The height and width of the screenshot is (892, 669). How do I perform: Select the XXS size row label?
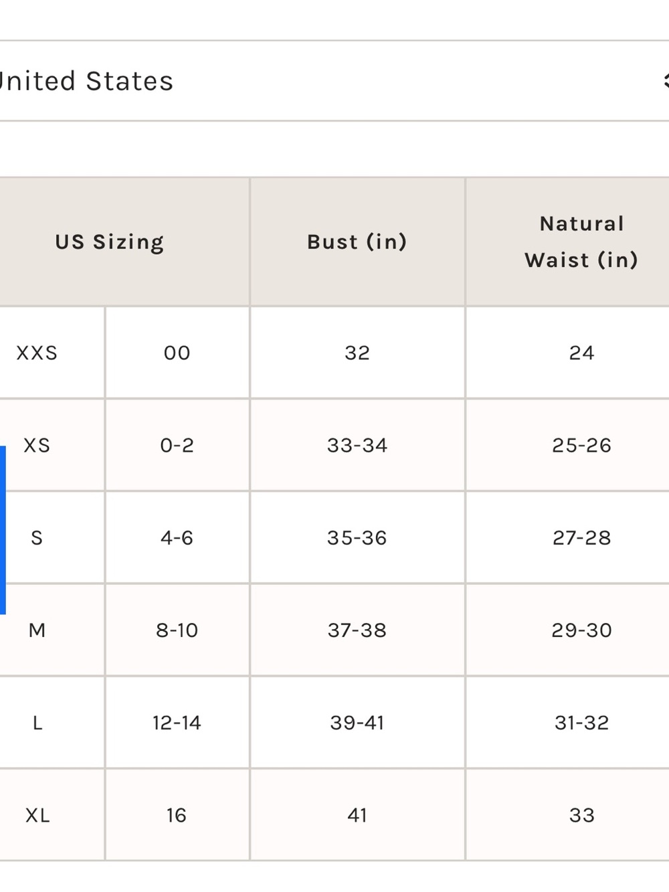pos(37,353)
